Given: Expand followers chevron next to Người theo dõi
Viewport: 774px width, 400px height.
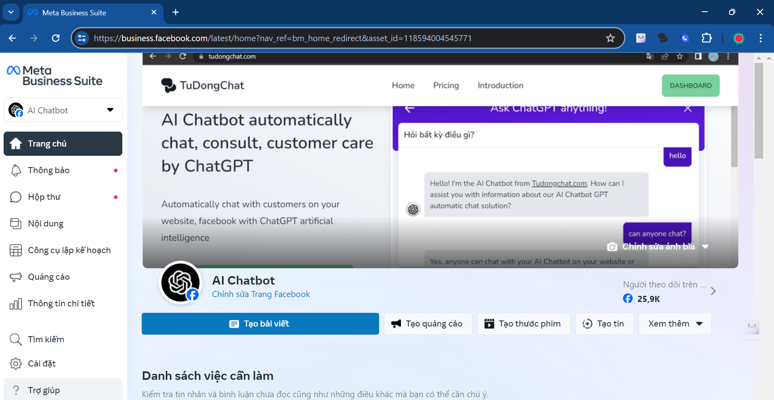Looking at the screenshot, I should click(713, 291).
